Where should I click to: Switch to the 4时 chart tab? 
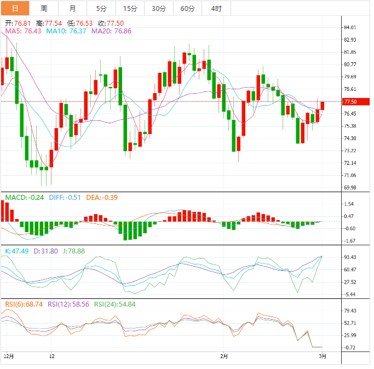(x=216, y=8)
